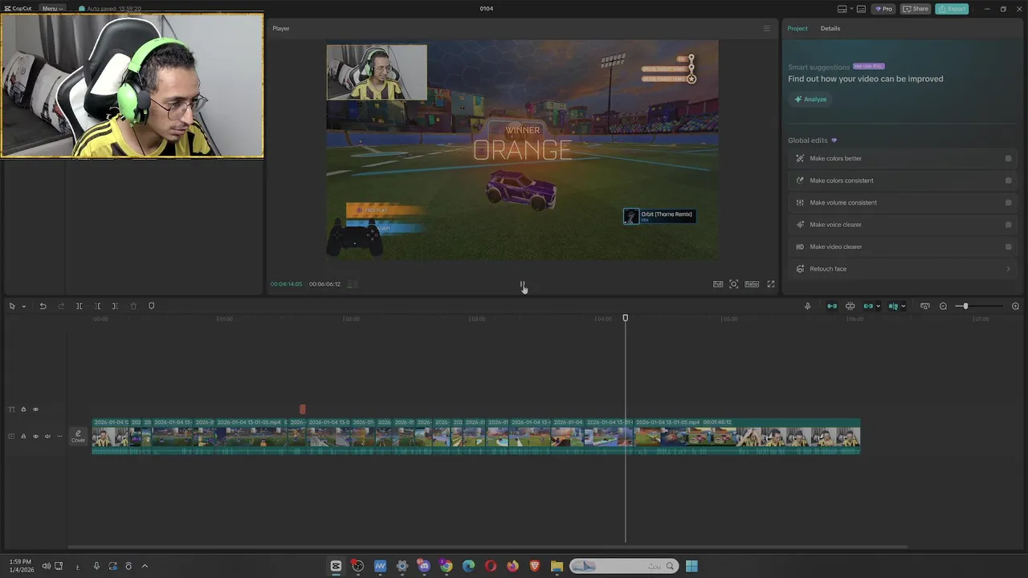1028x578 pixels.
Task: Mute the main video track audio
Action: click(x=47, y=437)
